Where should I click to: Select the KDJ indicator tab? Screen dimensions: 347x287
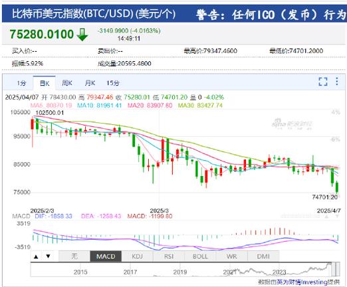(x=138, y=256)
